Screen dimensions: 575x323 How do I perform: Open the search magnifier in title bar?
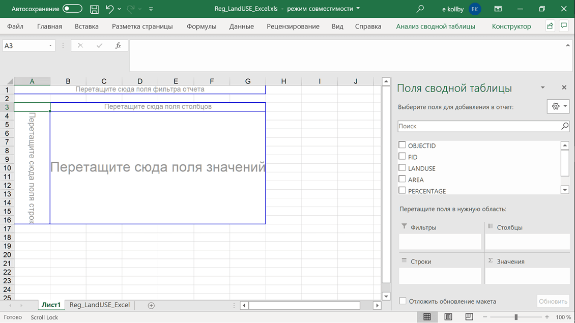click(420, 9)
